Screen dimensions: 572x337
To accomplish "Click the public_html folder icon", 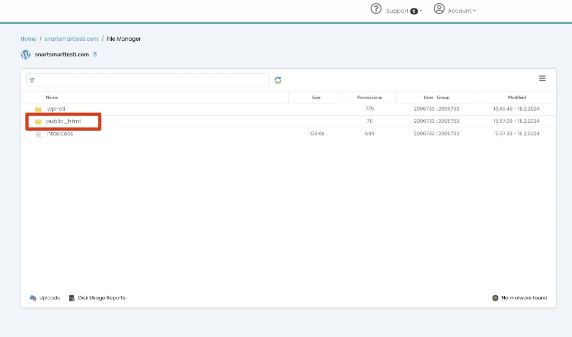I will click(x=38, y=122).
